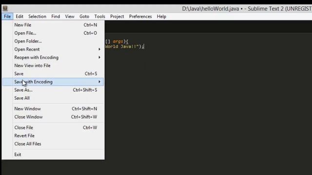Select New View into File
The height and width of the screenshot is (175, 312).
pos(53,66)
